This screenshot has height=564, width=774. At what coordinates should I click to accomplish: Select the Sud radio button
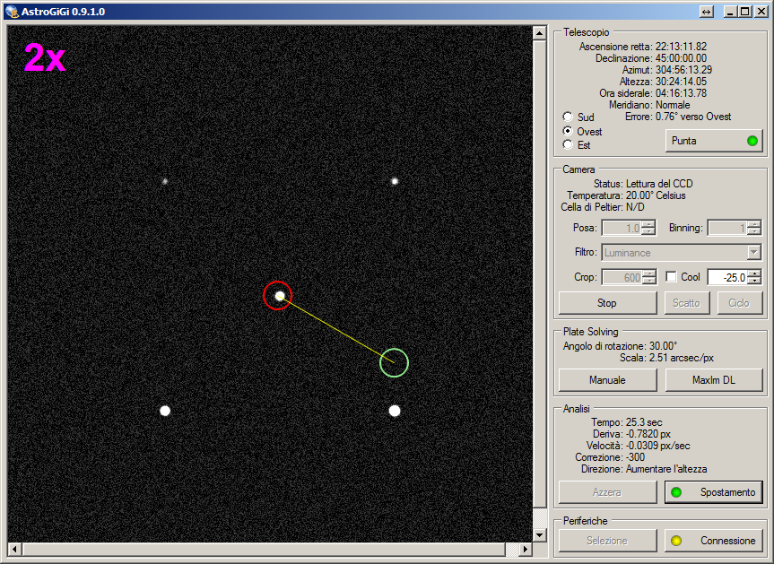(x=568, y=117)
